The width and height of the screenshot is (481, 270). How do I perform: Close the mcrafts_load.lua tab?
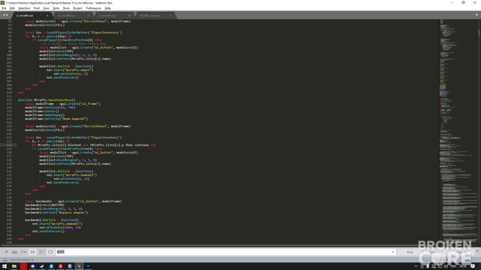coord(170,16)
